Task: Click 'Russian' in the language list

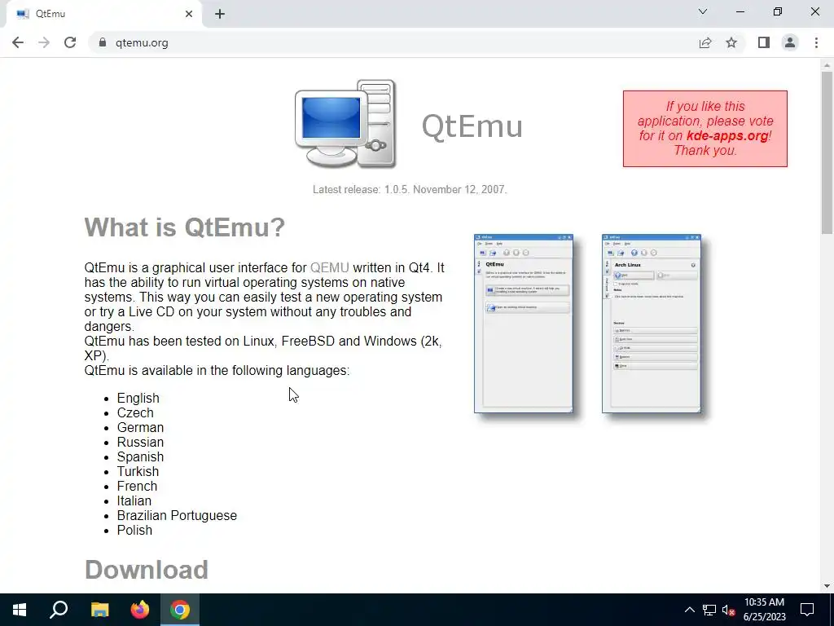Action: coord(140,442)
